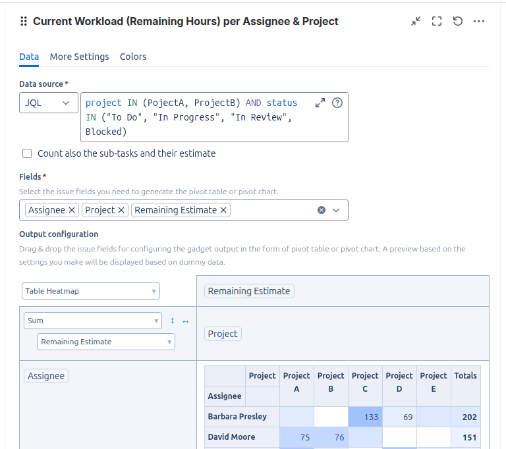Open the Remaining Estimate value dropdown
This screenshot has width=506, height=449.
click(106, 342)
